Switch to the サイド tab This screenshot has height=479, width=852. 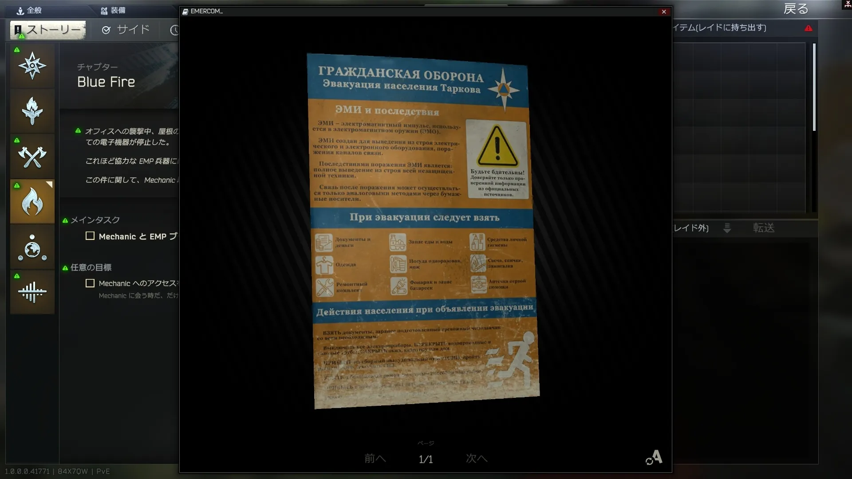[126, 30]
